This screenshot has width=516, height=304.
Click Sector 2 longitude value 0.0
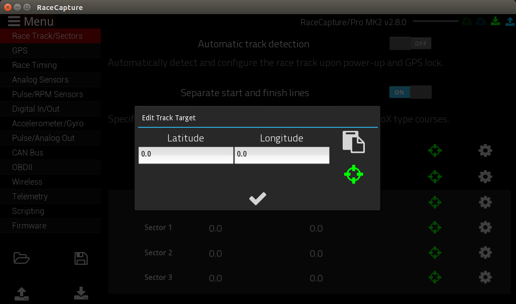coord(316,254)
